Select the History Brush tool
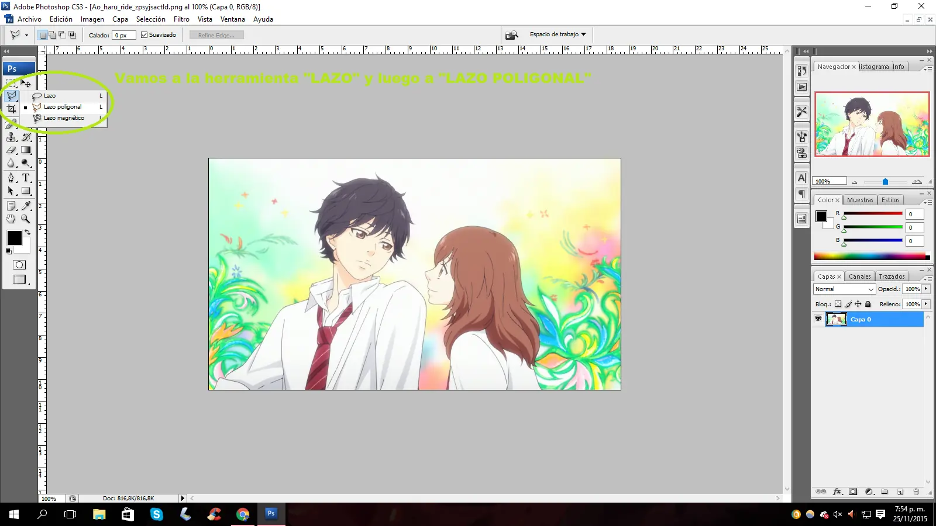936x526 pixels. (26, 137)
